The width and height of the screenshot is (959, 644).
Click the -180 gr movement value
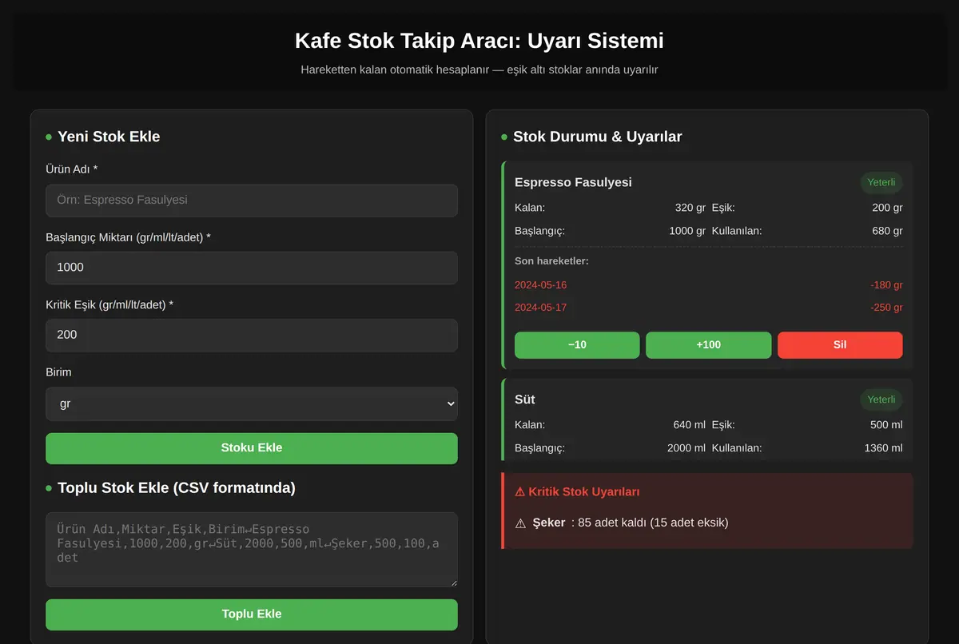(886, 285)
